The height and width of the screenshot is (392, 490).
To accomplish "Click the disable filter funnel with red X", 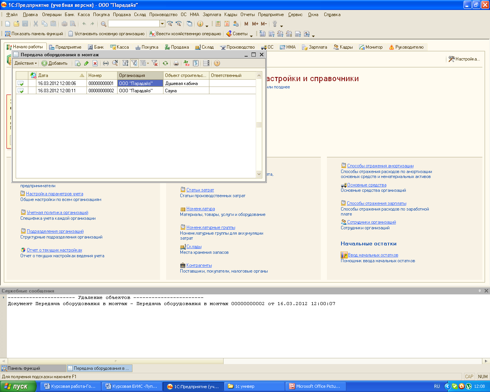I will (154, 64).
